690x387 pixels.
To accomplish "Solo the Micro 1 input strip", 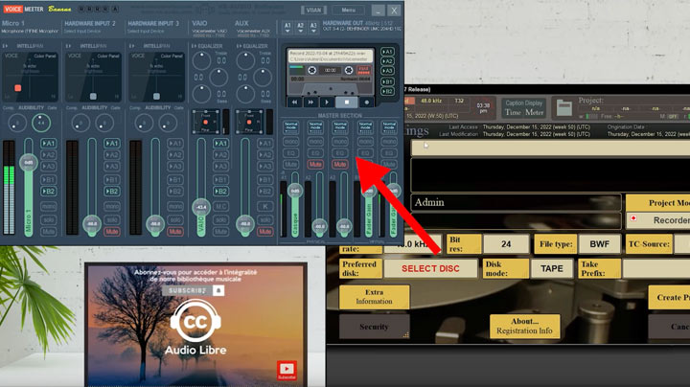I will pyautogui.click(x=49, y=219).
